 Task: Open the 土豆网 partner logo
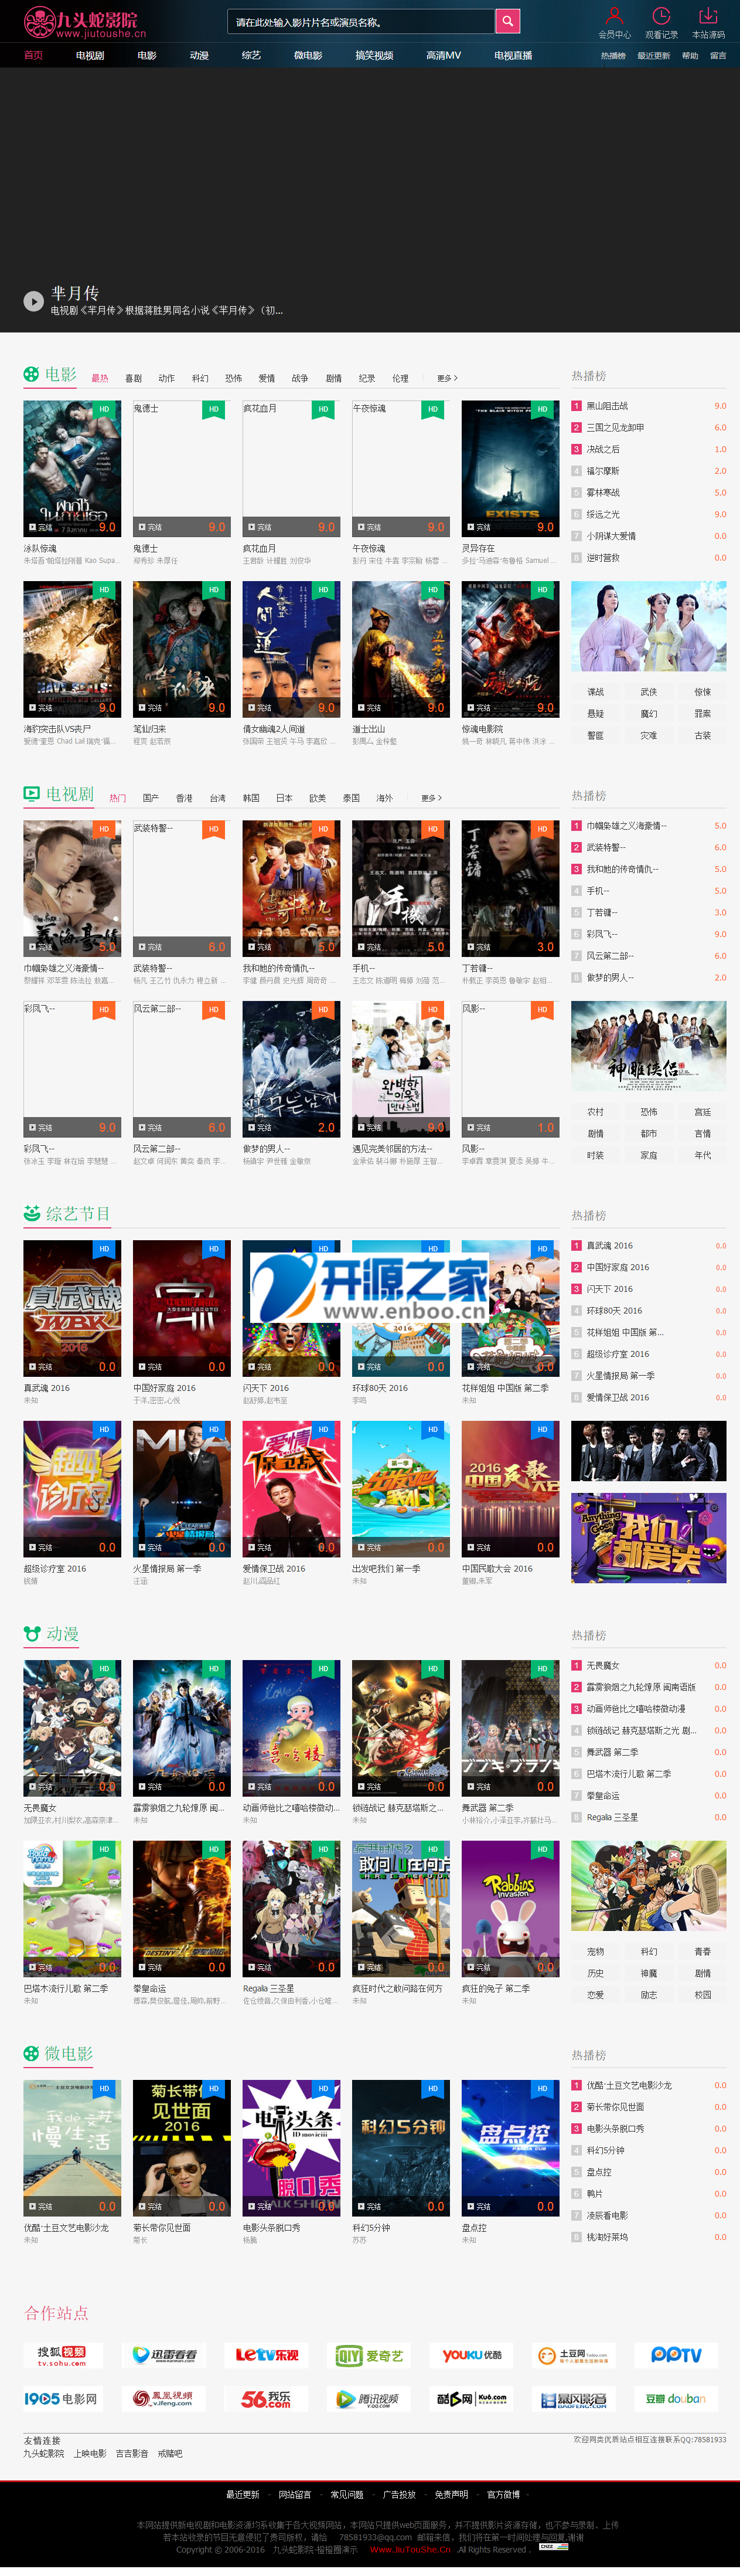coord(574,2355)
